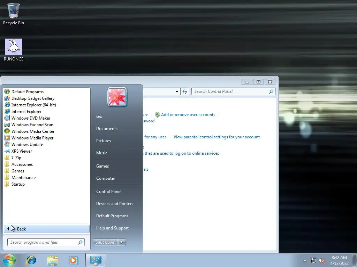Show hidden tray icons arrow

click(305, 260)
